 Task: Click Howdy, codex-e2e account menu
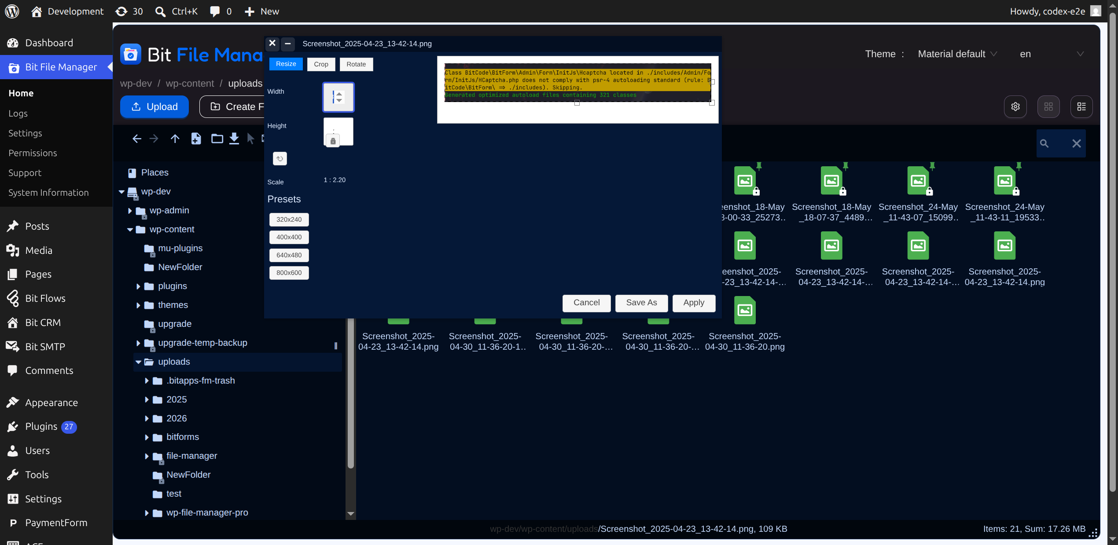pyautogui.click(x=1055, y=11)
